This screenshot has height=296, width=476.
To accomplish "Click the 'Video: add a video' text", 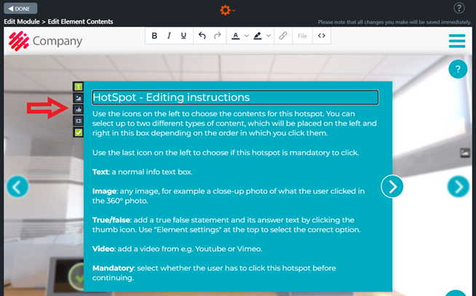I will [x=178, y=249].
